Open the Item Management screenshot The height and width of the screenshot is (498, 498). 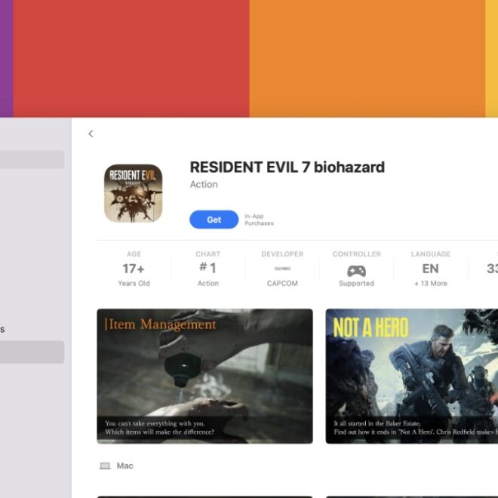click(204, 376)
